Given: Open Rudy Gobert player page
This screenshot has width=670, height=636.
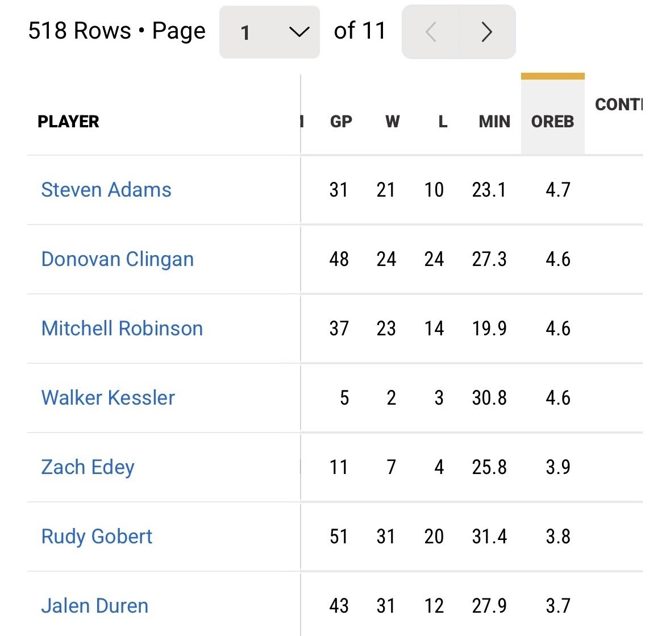Looking at the screenshot, I should 97,537.
